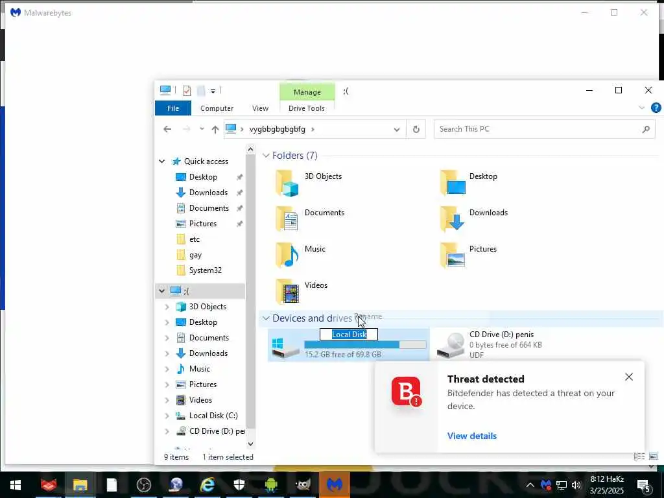Open Malwarebytes from the taskbar

(x=335, y=485)
